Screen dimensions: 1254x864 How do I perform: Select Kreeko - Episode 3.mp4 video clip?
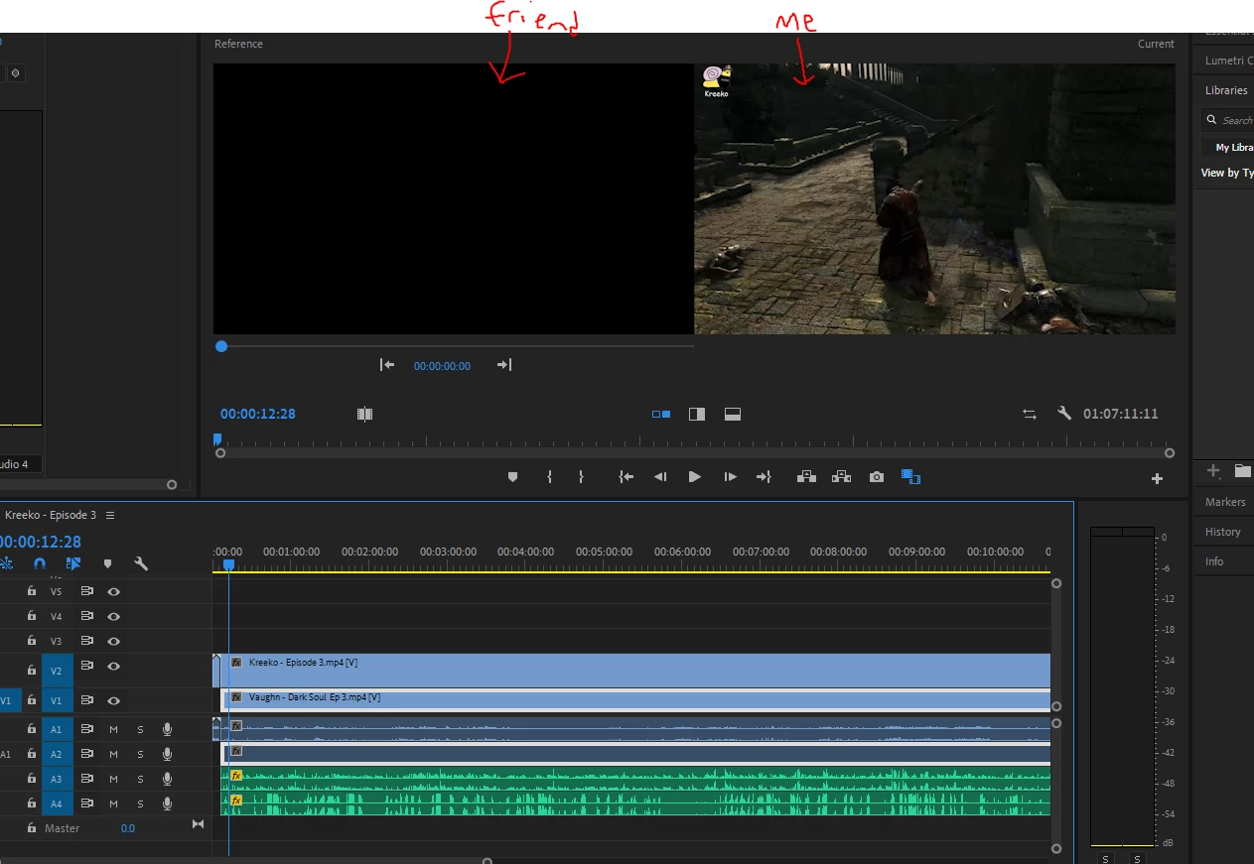coord(635,671)
